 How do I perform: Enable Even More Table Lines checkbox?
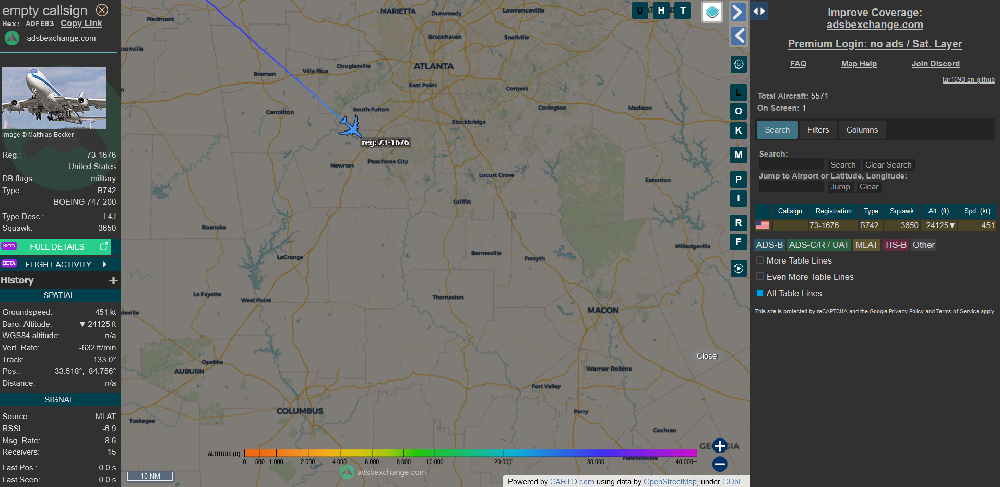tap(760, 277)
